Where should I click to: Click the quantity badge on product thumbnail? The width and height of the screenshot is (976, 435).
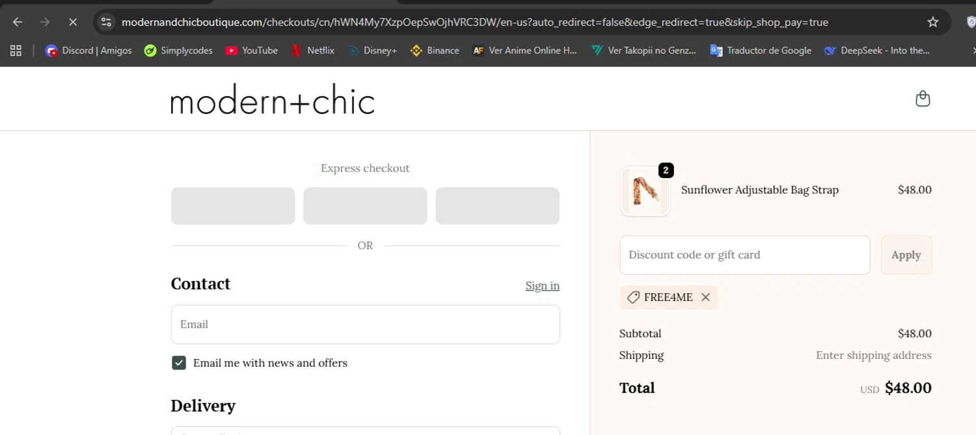pyautogui.click(x=666, y=170)
